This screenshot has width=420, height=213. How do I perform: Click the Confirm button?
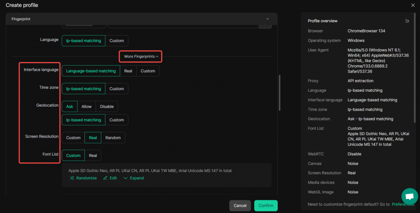266,206
